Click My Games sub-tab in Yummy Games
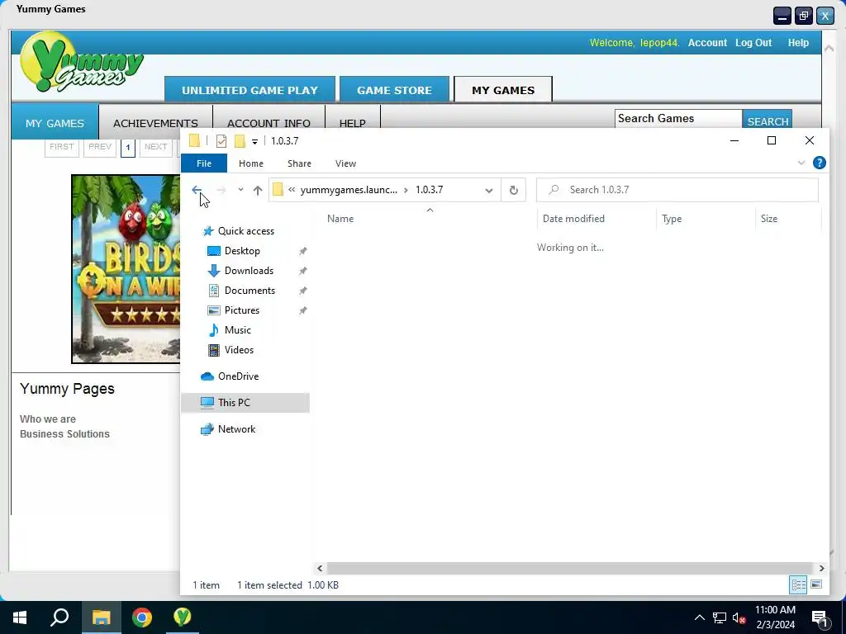 pos(55,123)
